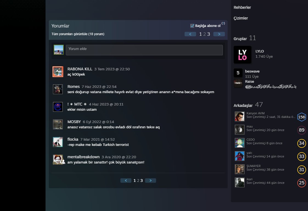Open the Çizimler section
The image size is (308, 211).
tap(241, 18)
